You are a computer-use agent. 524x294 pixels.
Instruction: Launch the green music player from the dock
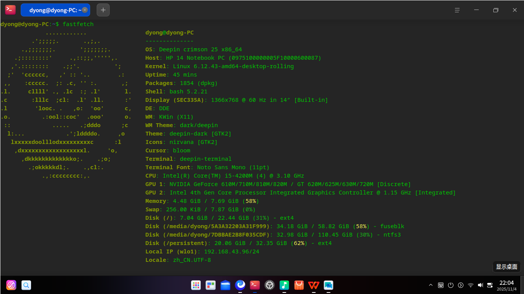coord(284,285)
